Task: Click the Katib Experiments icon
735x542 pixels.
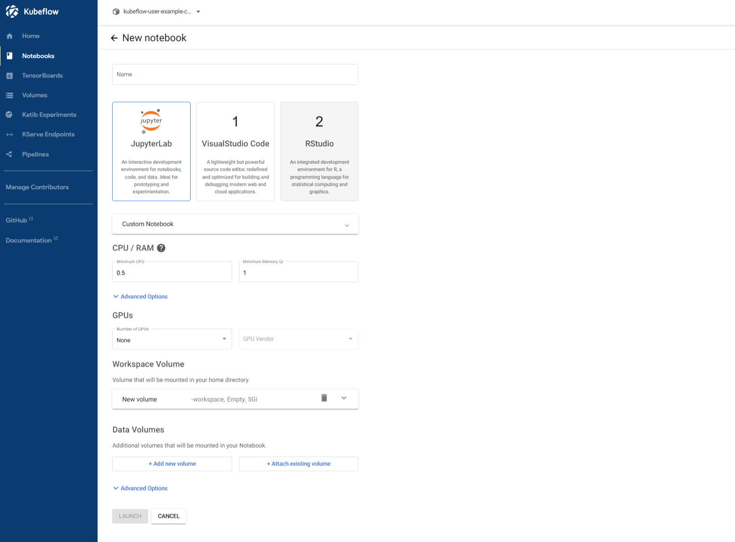Action: (x=9, y=115)
